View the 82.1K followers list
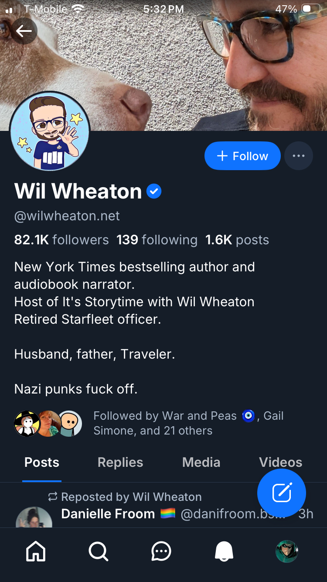 click(x=61, y=240)
